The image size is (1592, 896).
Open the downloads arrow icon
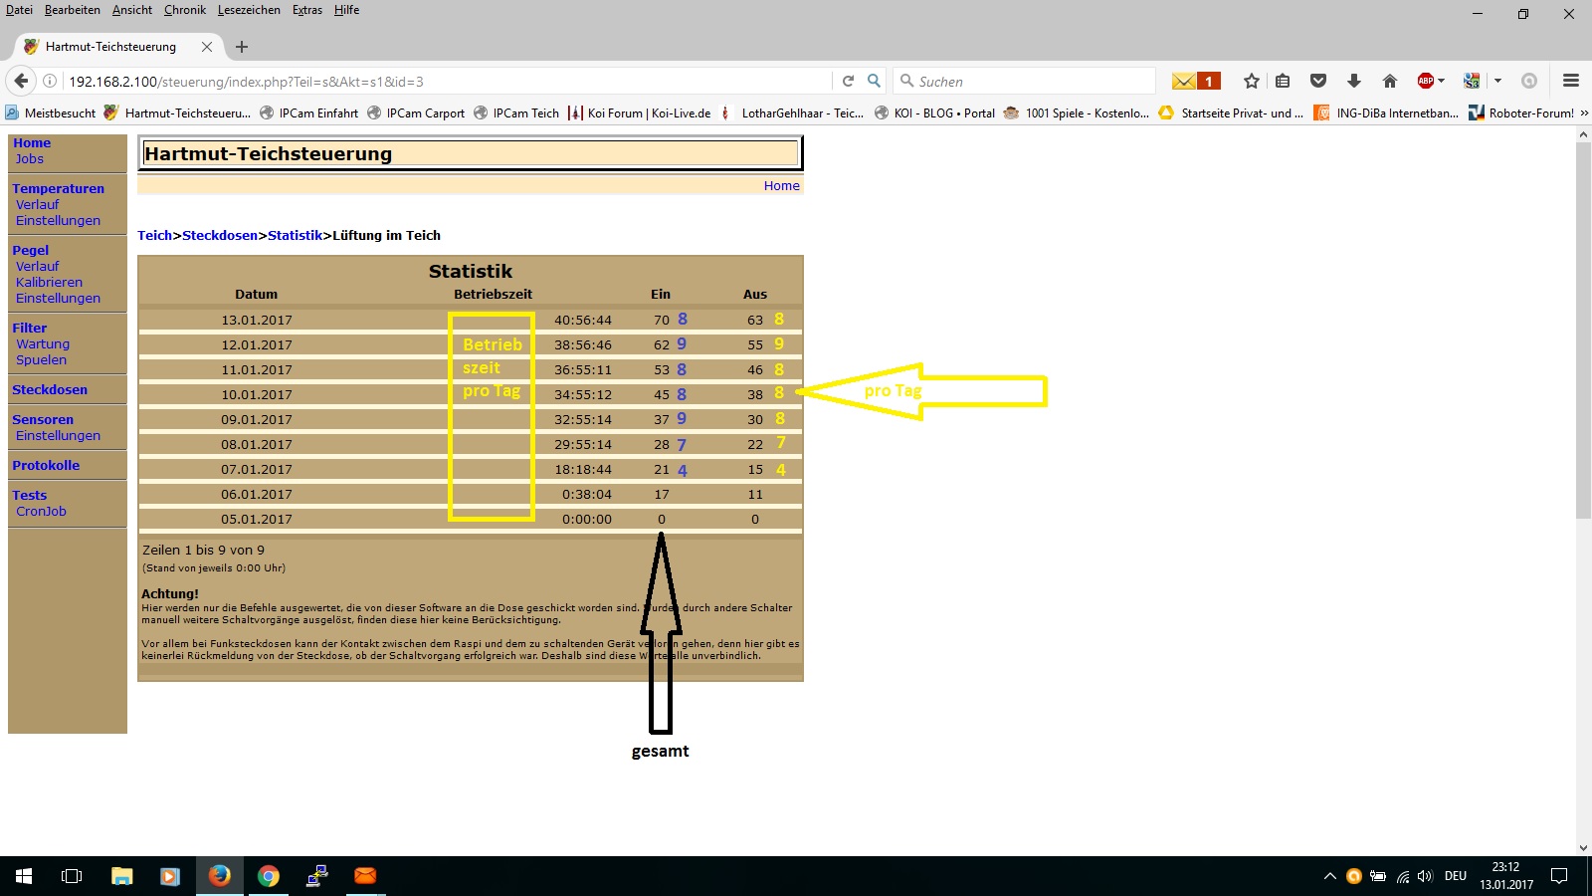point(1354,81)
